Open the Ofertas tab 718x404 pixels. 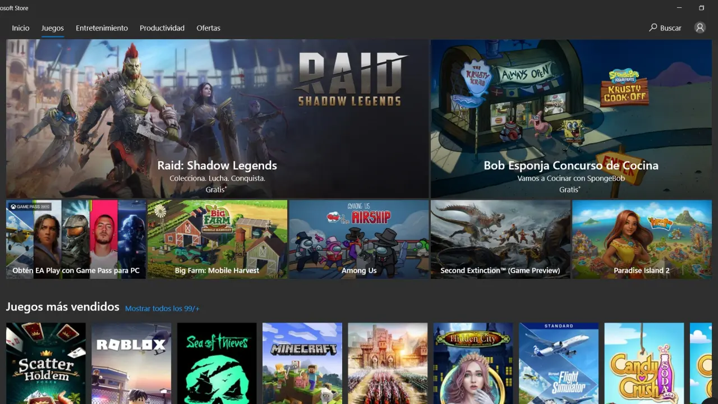[208, 28]
